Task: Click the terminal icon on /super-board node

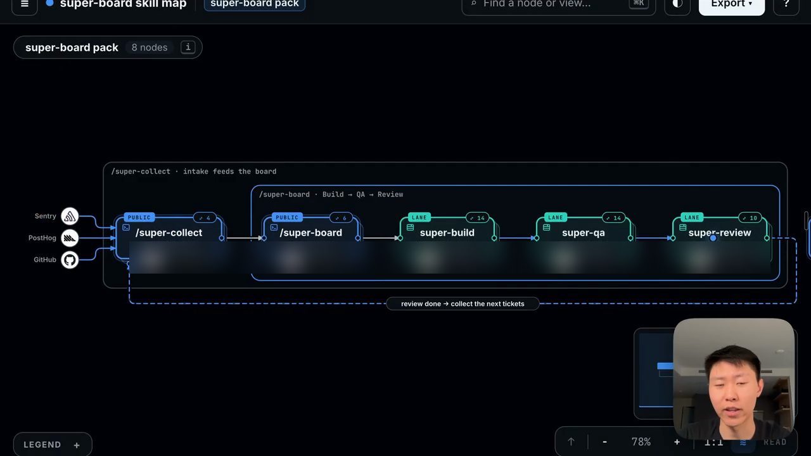Action: (x=274, y=227)
